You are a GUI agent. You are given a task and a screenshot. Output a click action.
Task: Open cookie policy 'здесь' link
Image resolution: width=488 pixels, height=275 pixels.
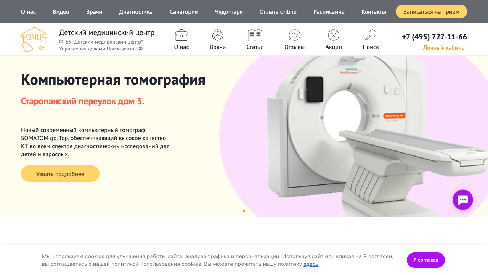point(311,264)
